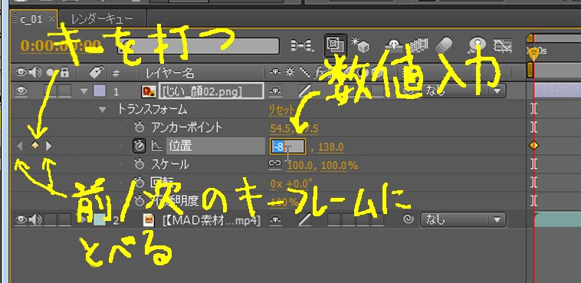Select the アンカーポイント property name
This screenshot has width=581, height=283.
pyautogui.click(x=187, y=128)
